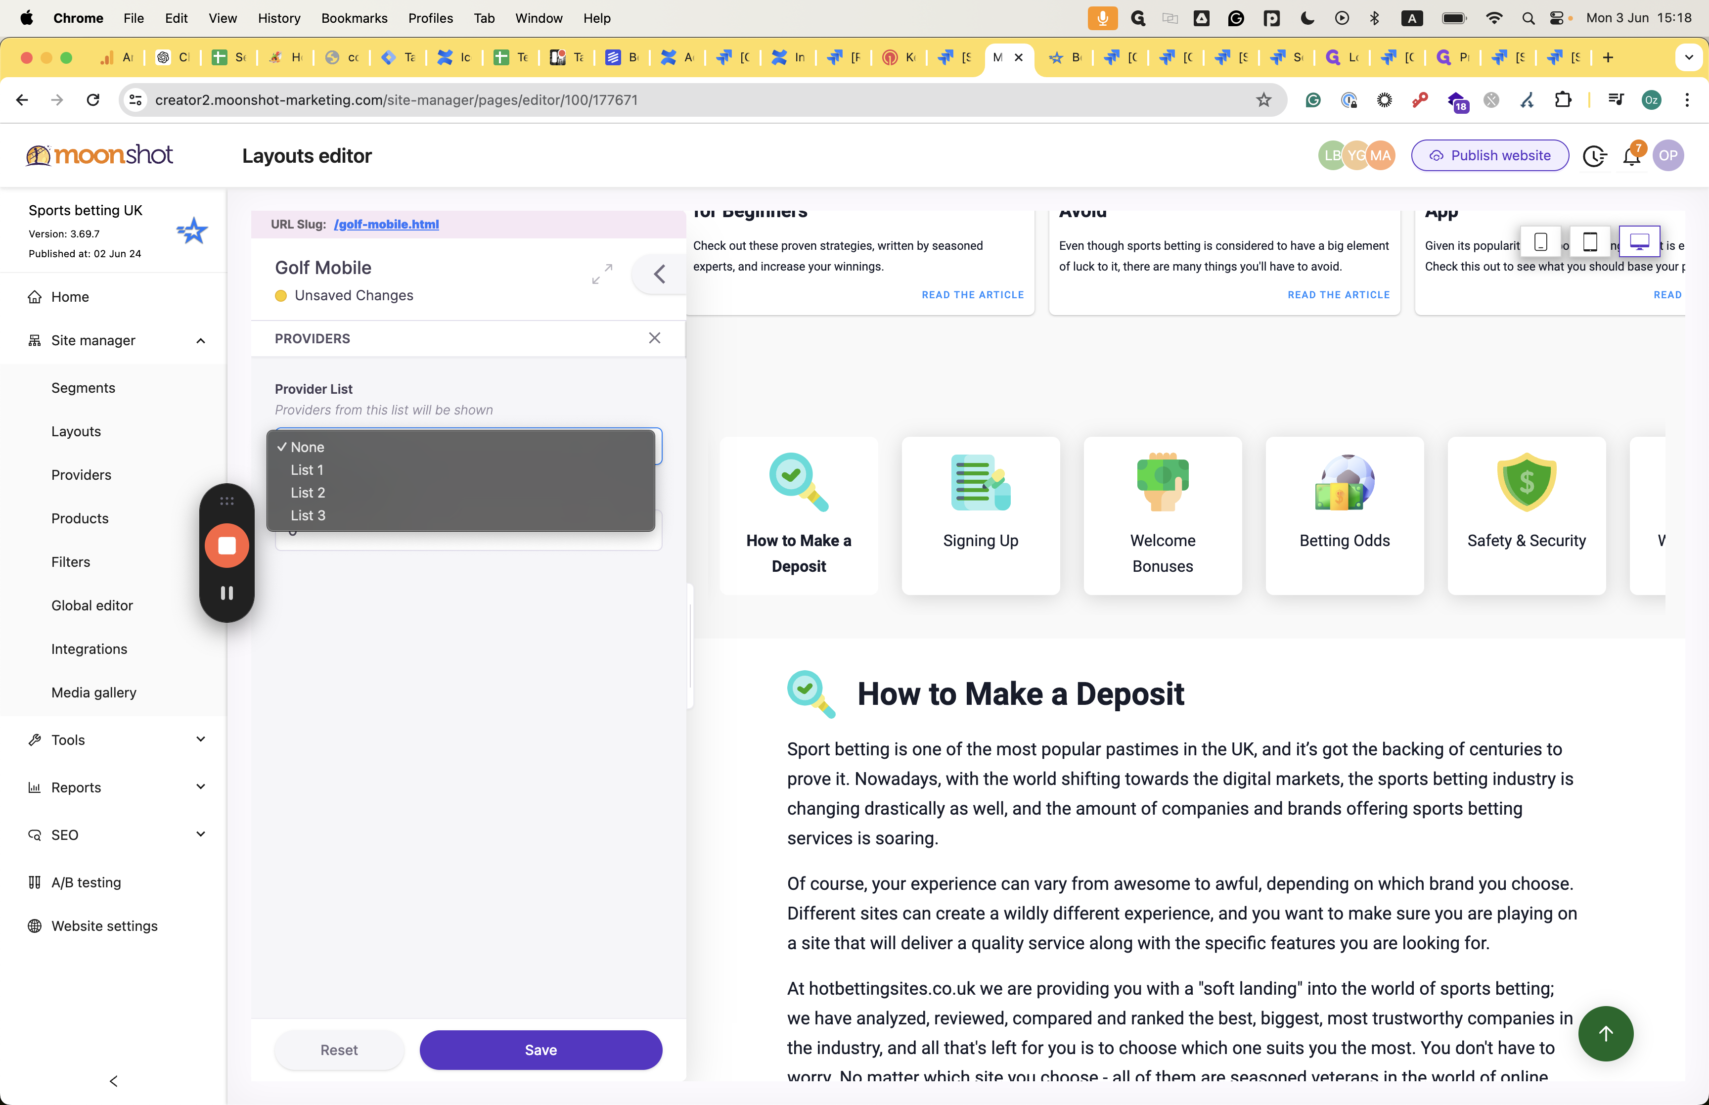
Task: Click the expand panel arrows icon
Action: pyautogui.click(x=602, y=274)
